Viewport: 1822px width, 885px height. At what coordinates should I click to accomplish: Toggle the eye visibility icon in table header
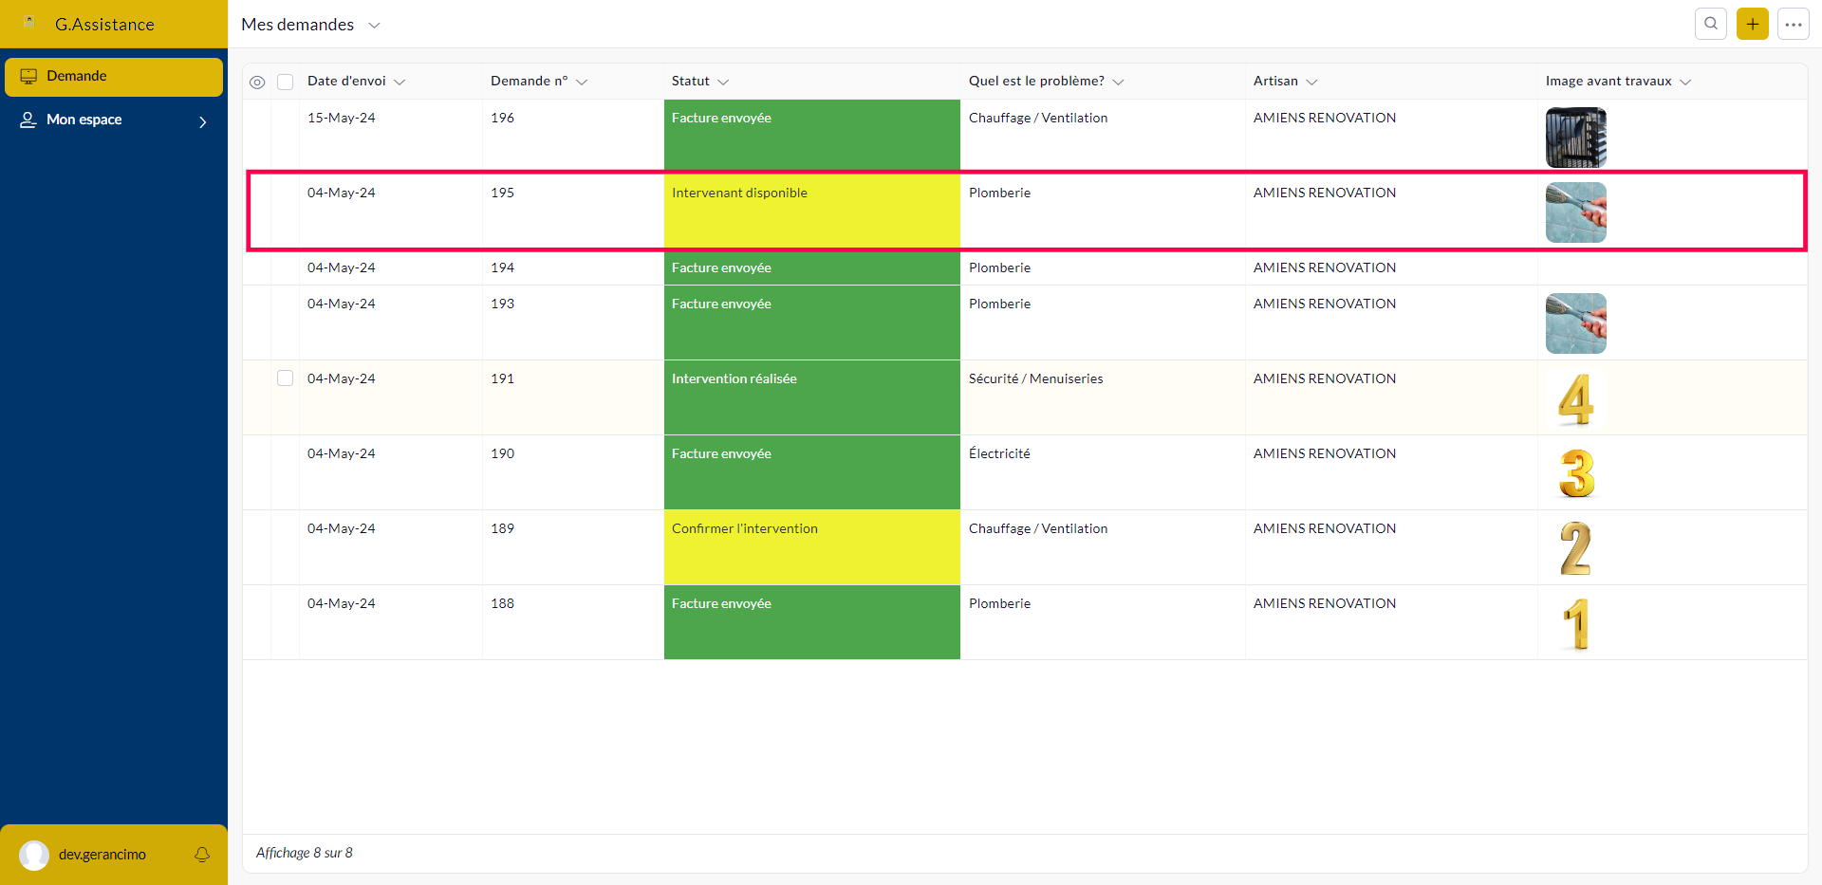click(x=257, y=83)
